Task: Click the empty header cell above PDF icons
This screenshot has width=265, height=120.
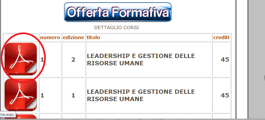Action: click(21, 37)
